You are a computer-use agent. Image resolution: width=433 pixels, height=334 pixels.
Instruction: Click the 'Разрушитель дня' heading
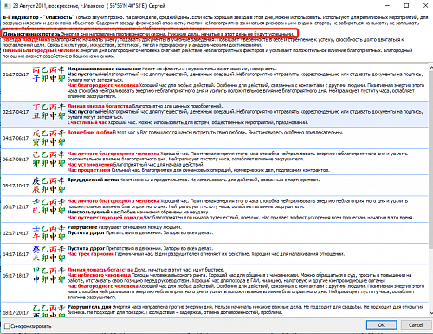tap(89, 307)
